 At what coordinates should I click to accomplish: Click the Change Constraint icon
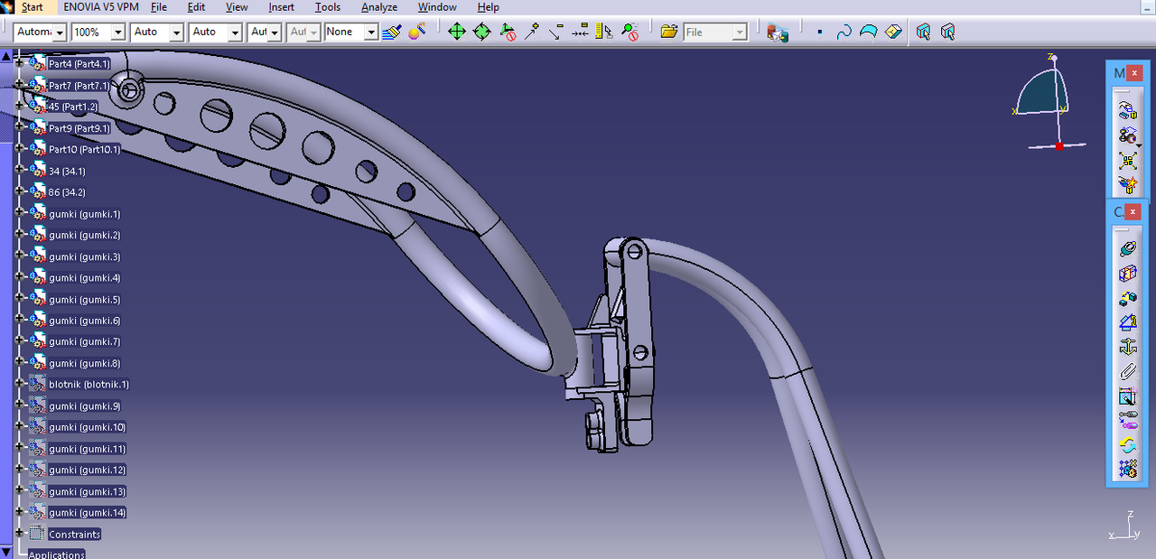1127,444
